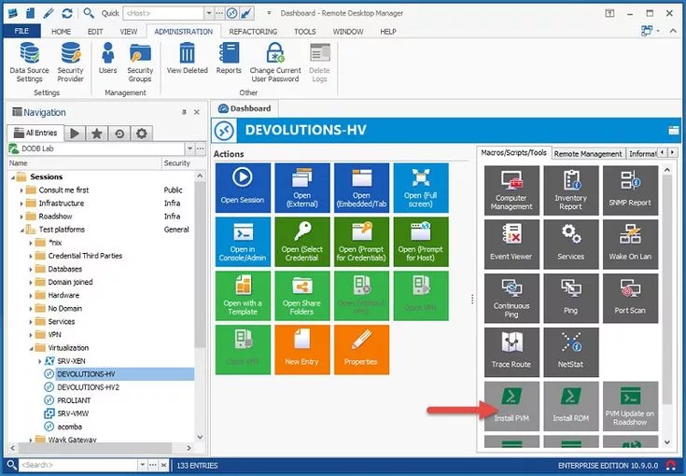Open the DODB Lab data source dropdown

coord(189,148)
